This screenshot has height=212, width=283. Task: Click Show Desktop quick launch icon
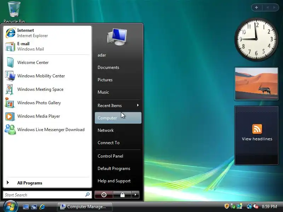(25, 207)
